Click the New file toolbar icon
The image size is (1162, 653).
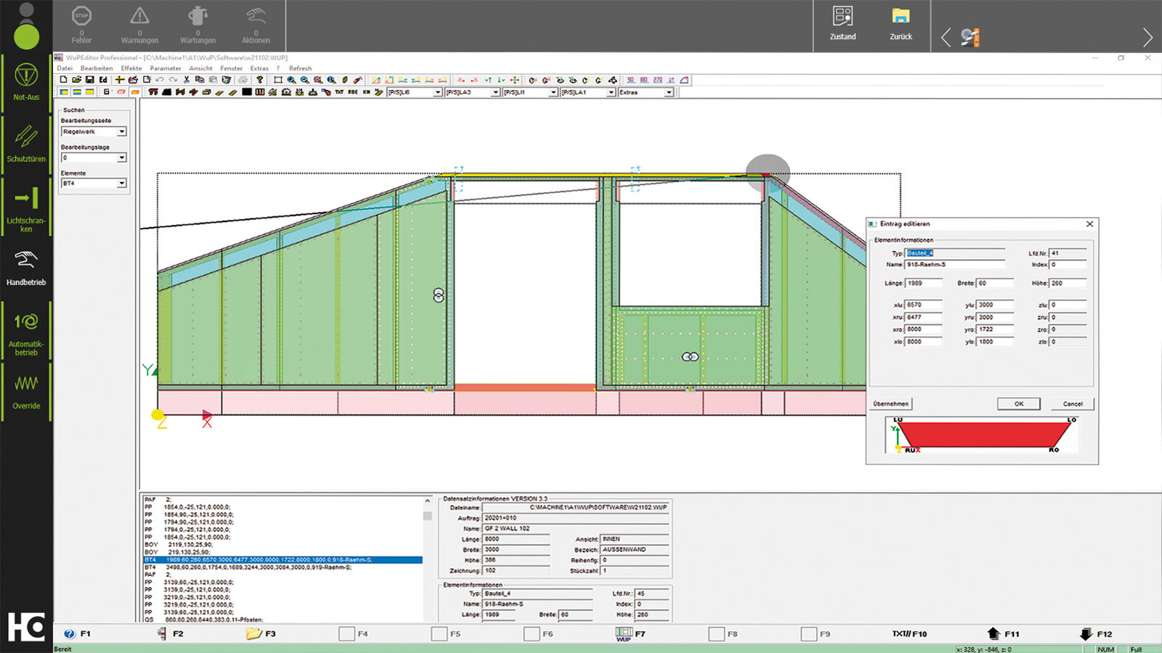click(x=63, y=80)
